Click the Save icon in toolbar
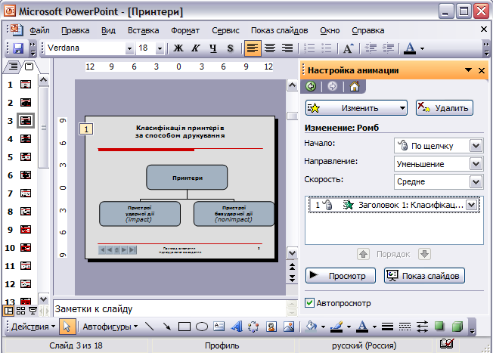Image resolution: width=493 pixels, height=353 pixels. [x=18, y=48]
